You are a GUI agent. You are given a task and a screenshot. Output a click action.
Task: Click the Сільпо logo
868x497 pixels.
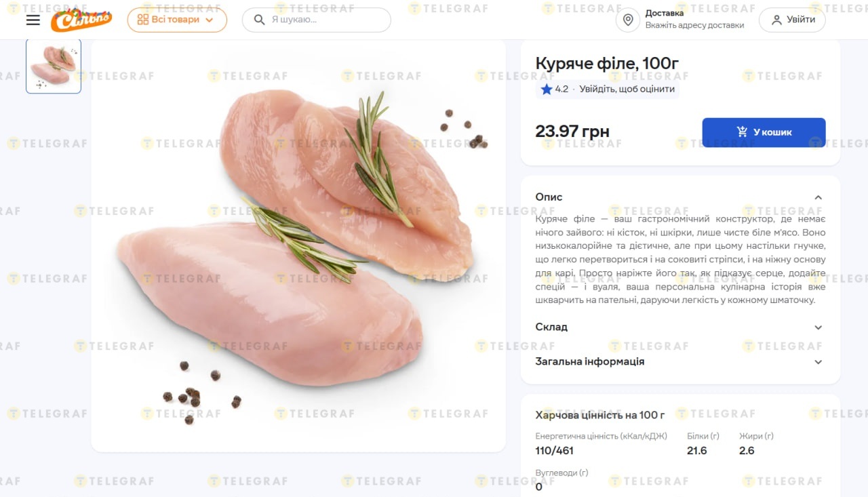point(81,20)
